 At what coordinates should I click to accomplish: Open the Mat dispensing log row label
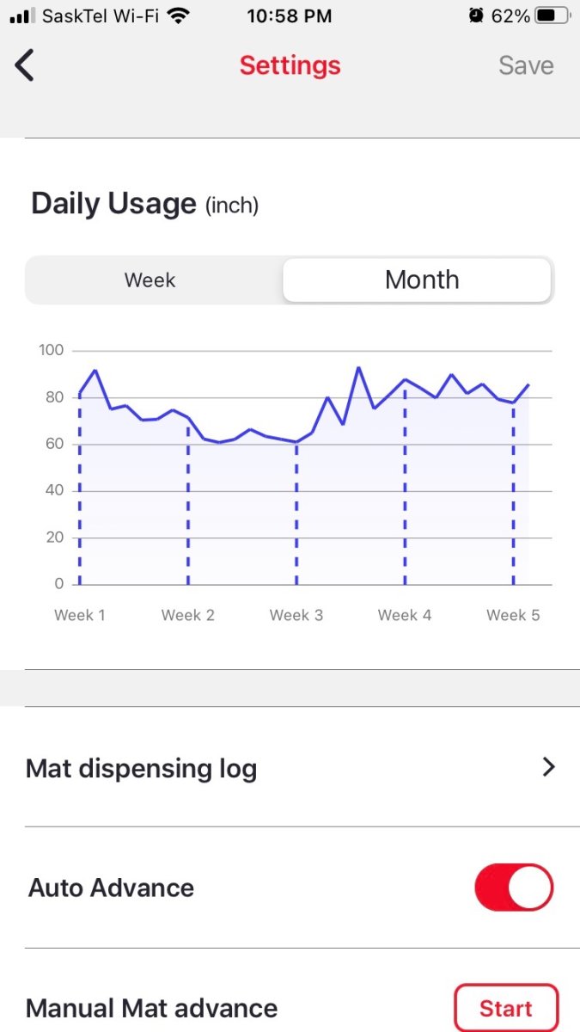[142, 768]
